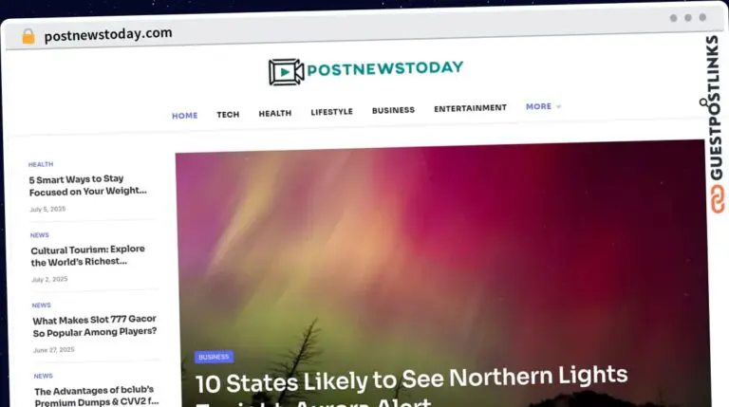Screen dimensions: 729x407
Task: Go to the TECH section
Action: coord(228,114)
